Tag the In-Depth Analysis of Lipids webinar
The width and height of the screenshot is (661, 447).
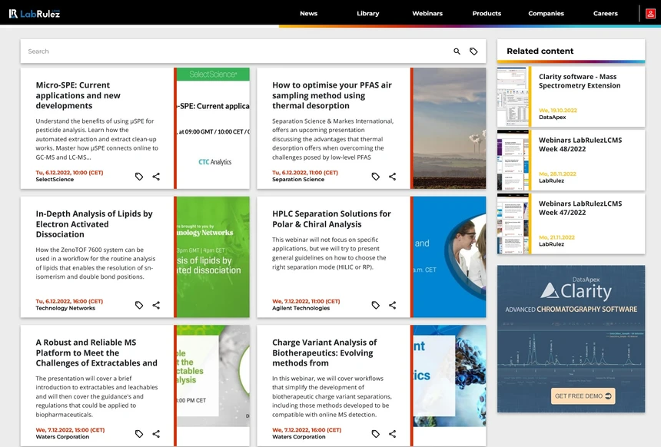click(139, 305)
